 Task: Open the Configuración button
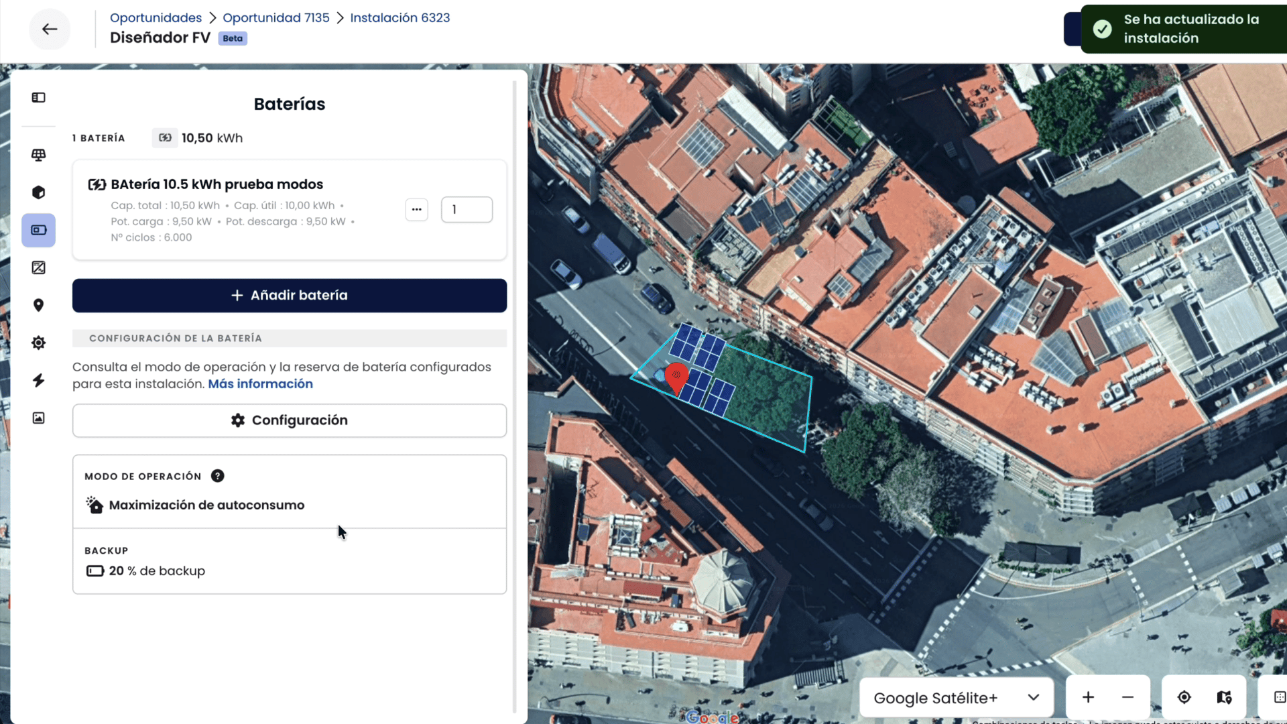[x=290, y=420]
